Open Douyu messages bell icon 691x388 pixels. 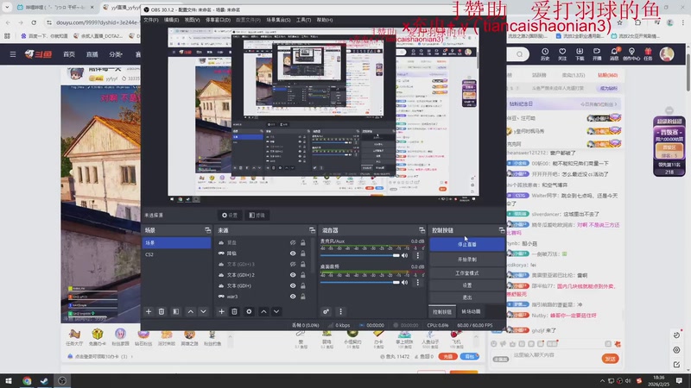point(614,53)
